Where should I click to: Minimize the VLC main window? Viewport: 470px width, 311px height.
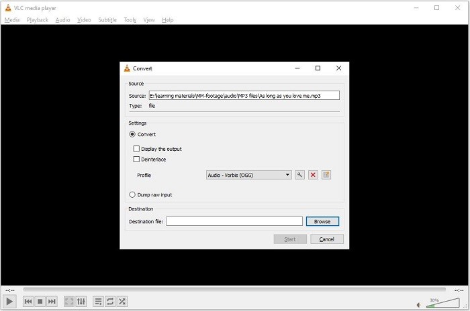click(416, 8)
